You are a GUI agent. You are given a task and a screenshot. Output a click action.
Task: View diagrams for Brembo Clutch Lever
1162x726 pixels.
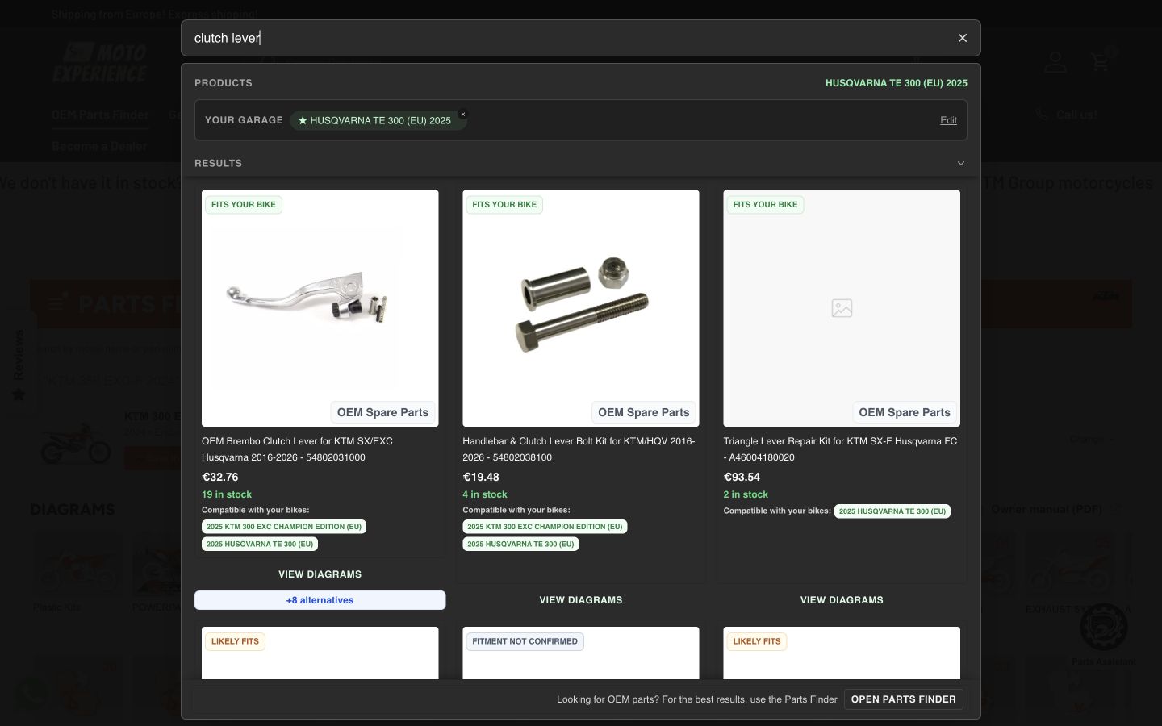[x=320, y=574]
